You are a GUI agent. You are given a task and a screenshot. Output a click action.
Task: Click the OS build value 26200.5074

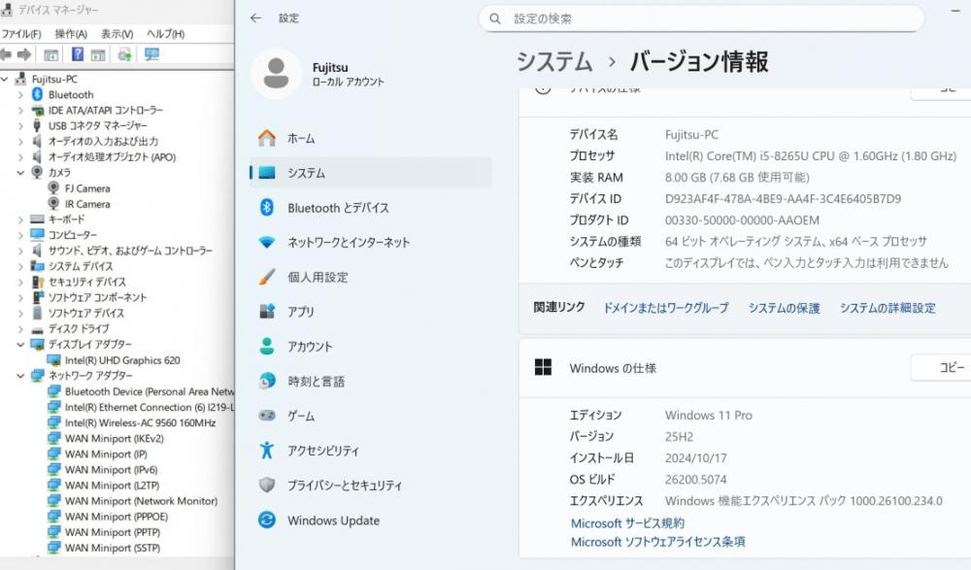695,479
